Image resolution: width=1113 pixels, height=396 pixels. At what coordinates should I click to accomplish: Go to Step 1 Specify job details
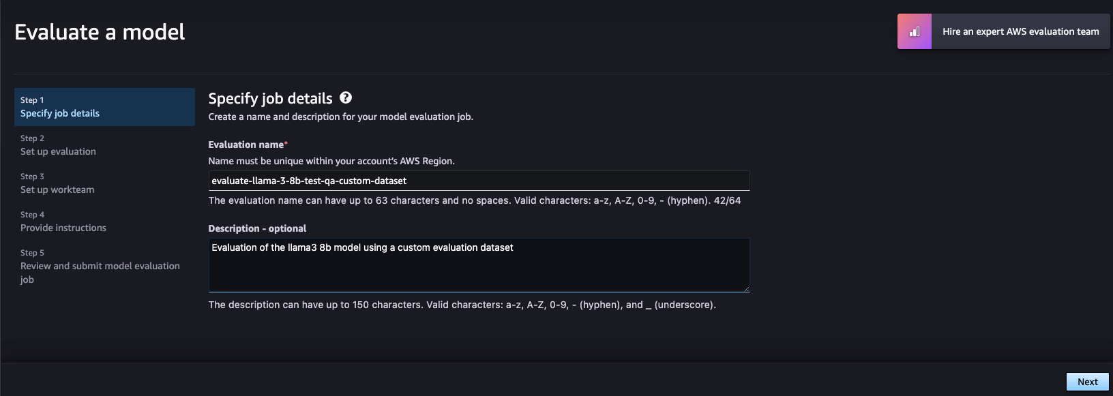tap(104, 107)
